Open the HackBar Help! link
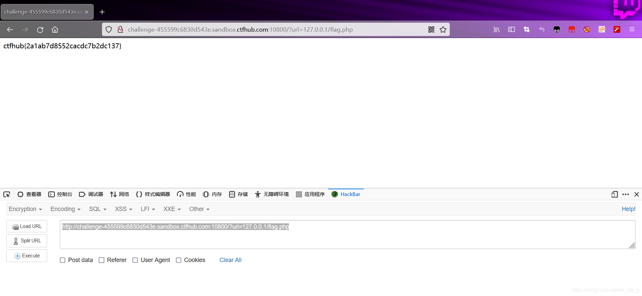The image size is (642, 296). [628, 209]
